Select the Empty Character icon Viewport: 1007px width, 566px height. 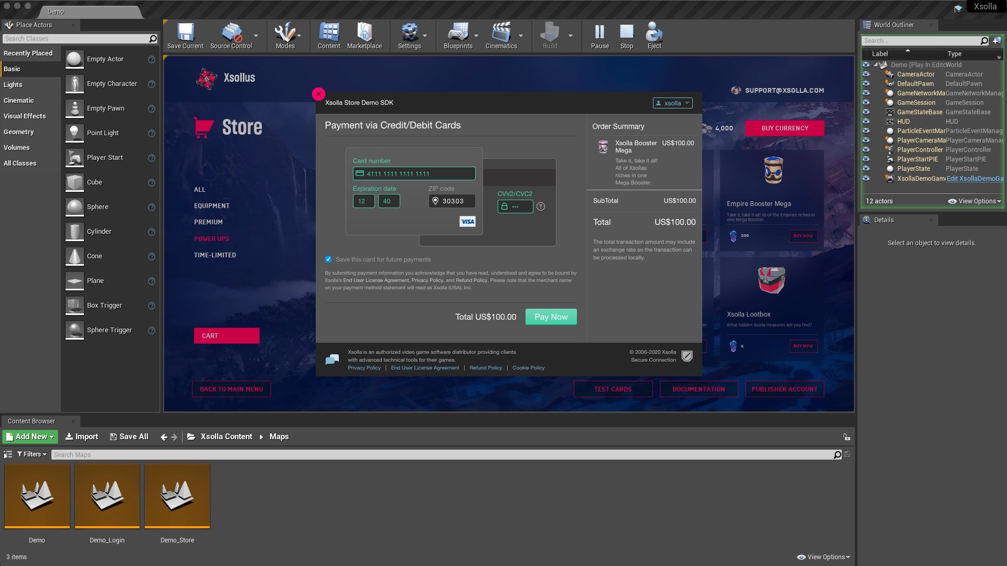pyautogui.click(x=74, y=84)
